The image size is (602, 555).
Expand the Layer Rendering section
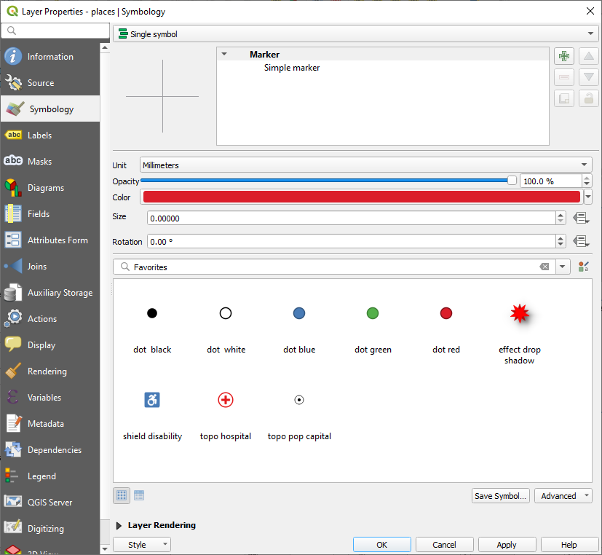[x=119, y=525]
